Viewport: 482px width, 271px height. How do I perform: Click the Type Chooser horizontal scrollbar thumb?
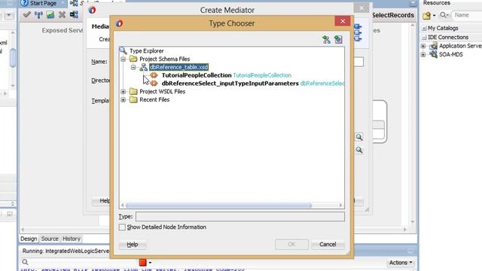pos(218,206)
